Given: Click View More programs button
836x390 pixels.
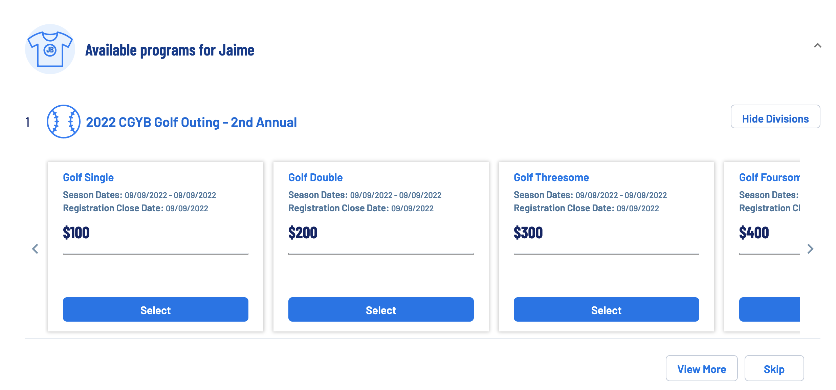Looking at the screenshot, I should [x=702, y=368].
